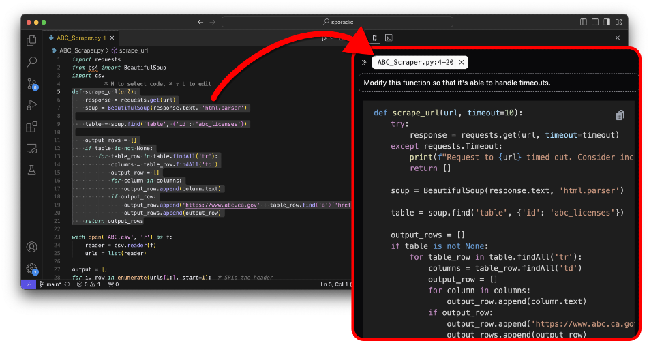This screenshot has height=341, width=649.
Task: Open the Run and Debug view
Action: tap(31, 106)
